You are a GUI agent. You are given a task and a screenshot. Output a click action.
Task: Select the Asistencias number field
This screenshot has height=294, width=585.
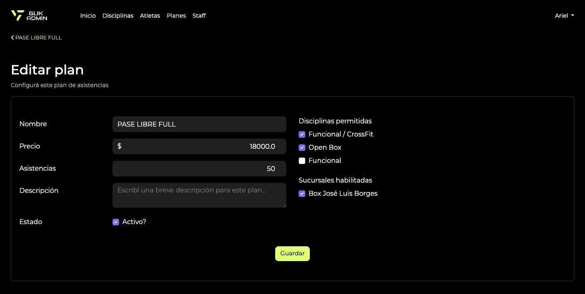pyautogui.click(x=199, y=169)
